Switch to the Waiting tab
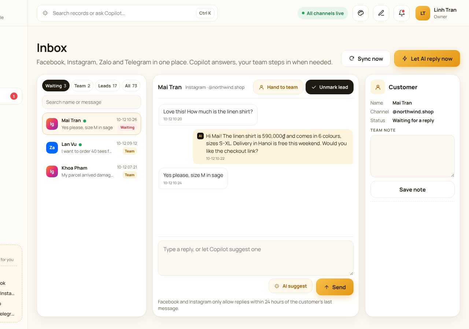The image size is (469, 329). 56,86
